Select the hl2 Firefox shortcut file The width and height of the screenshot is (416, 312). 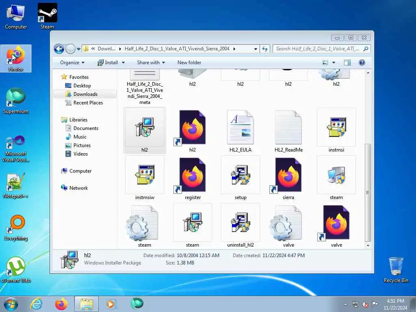point(193,131)
